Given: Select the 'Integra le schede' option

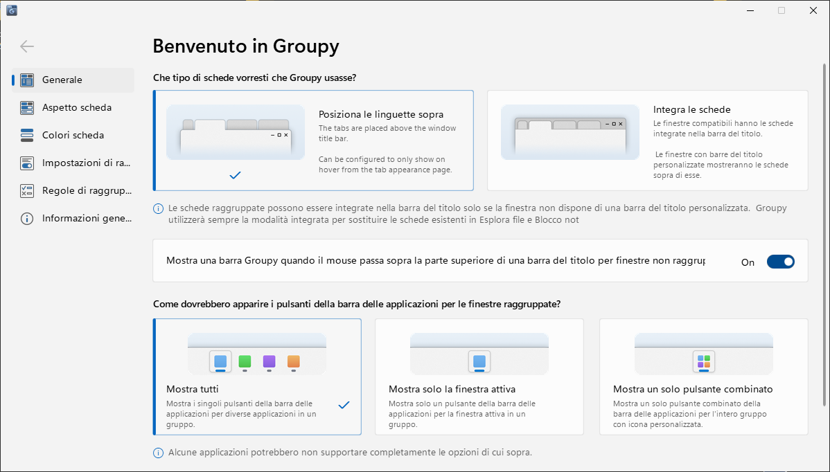Looking at the screenshot, I should tap(647, 140).
